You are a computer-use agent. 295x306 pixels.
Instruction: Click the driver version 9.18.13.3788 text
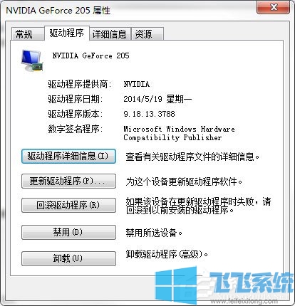pyautogui.click(x=149, y=114)
